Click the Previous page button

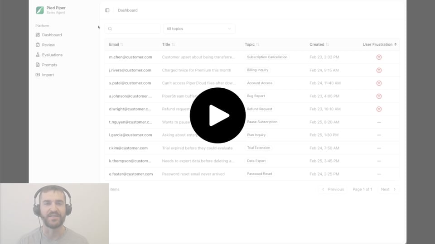(x=333, y=189)
